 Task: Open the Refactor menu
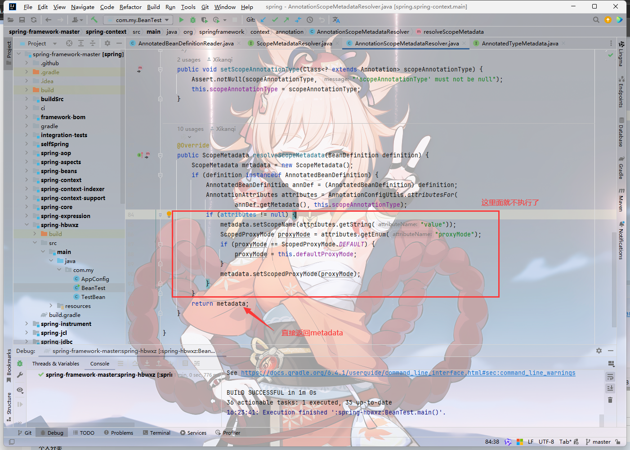[130, 7]
